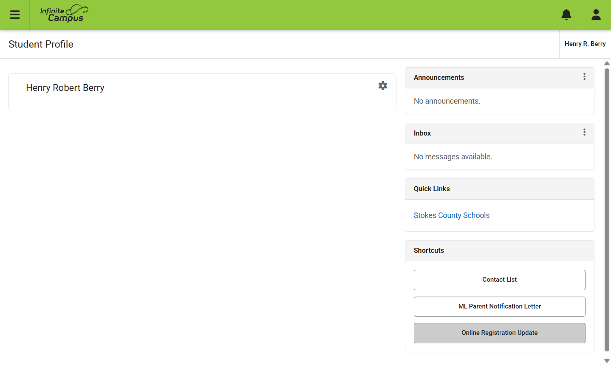The width and height of the screenshot is (611, 365).
Task: Open Inbox panel three-dot options
Action: point(584,132)
